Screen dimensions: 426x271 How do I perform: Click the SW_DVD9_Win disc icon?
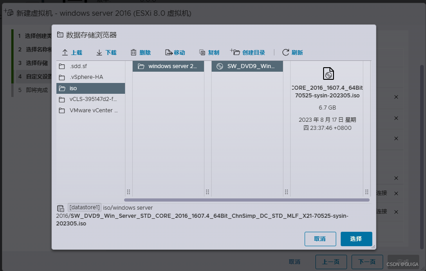220,66
